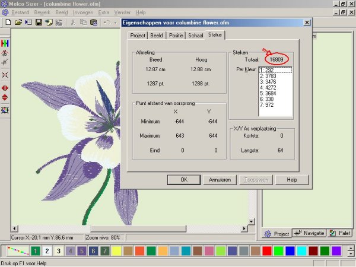Image resolution: width=356 pixels, height=267 pixels.
Task: Undo last action with the curved arrow
Action: (107, 23)
